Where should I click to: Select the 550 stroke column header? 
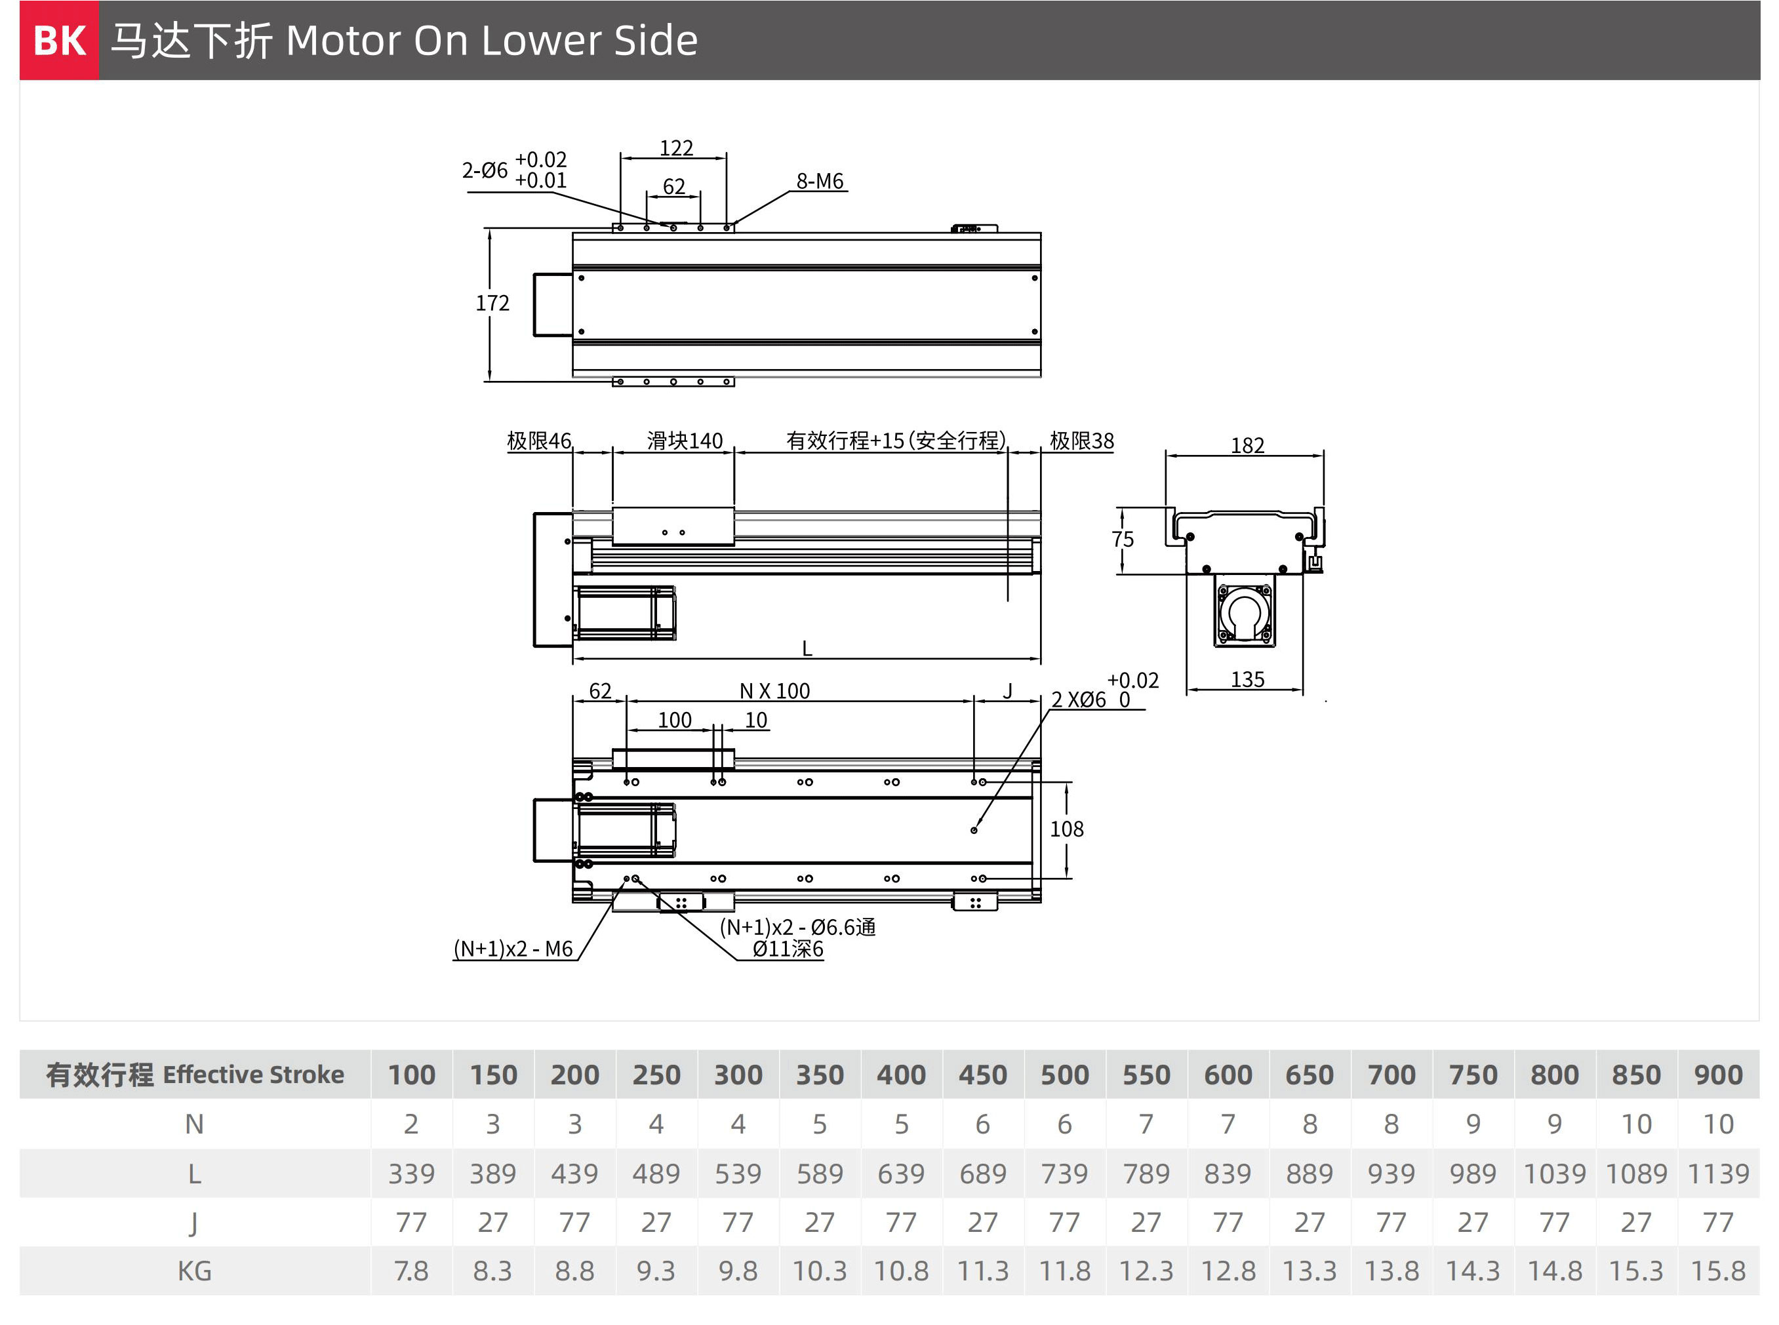pyautogui.click(x=1146, y=1075)
